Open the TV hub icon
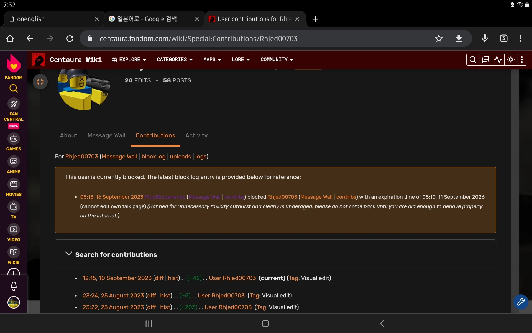The width and height of the screenshot is (532, 333). click(13, 207)
